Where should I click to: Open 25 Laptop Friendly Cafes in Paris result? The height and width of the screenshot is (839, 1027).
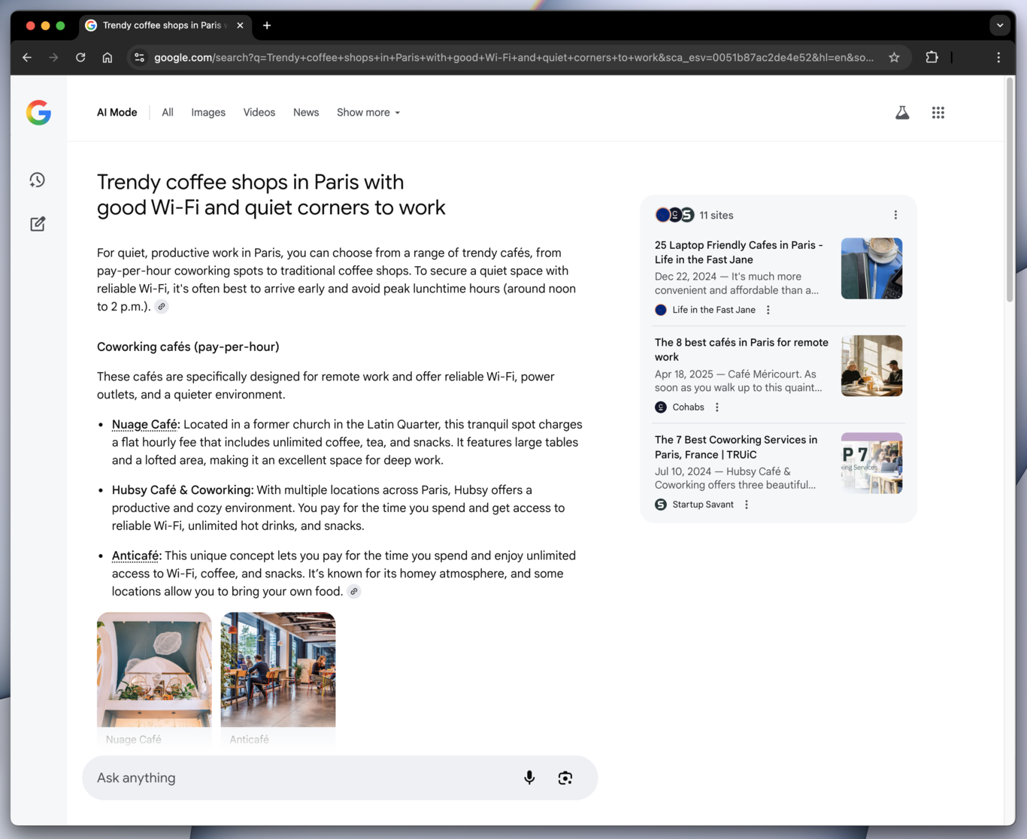tap(739, 253)
